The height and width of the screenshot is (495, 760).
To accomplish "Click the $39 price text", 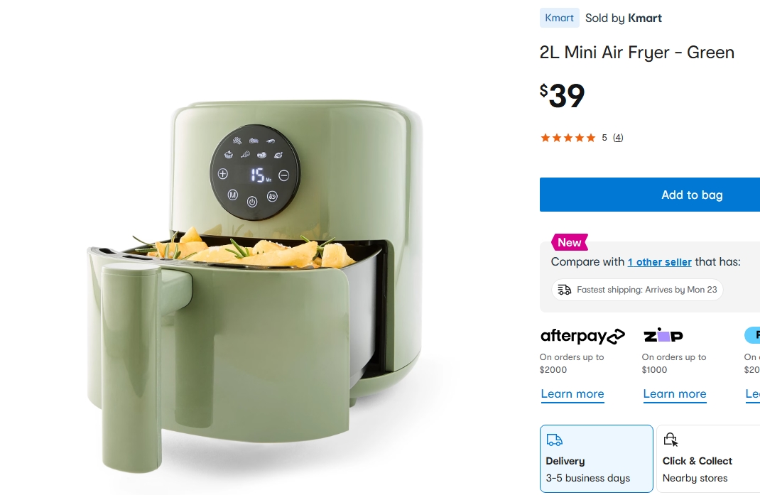I will (563, 95).
